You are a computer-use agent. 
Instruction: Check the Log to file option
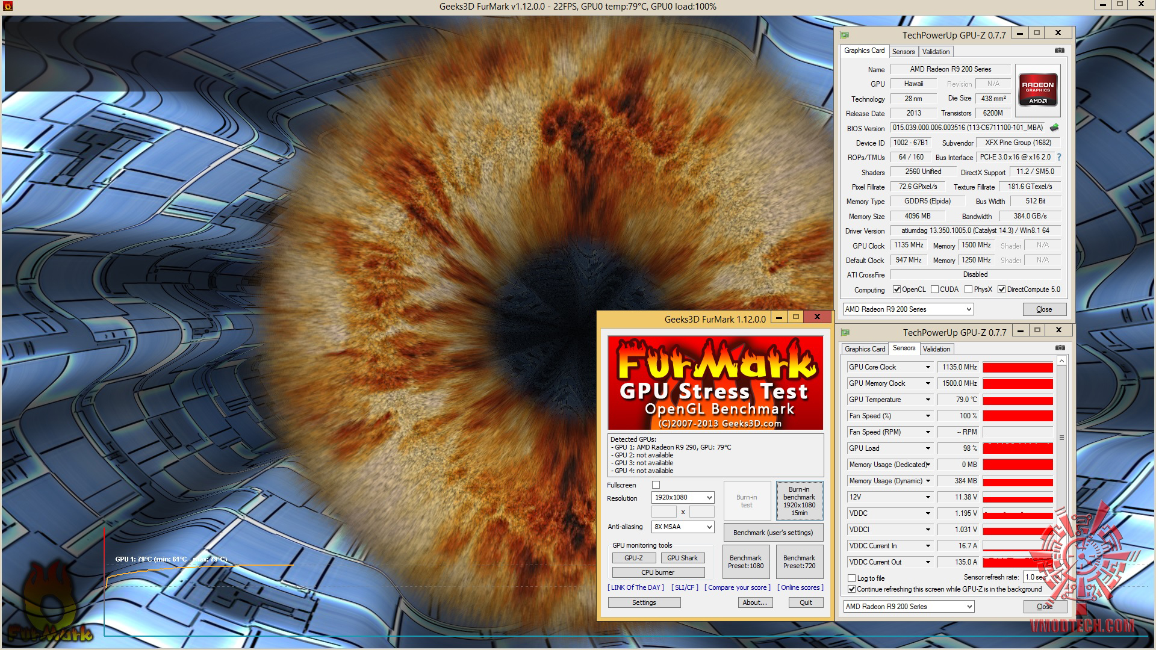point(851,578)
